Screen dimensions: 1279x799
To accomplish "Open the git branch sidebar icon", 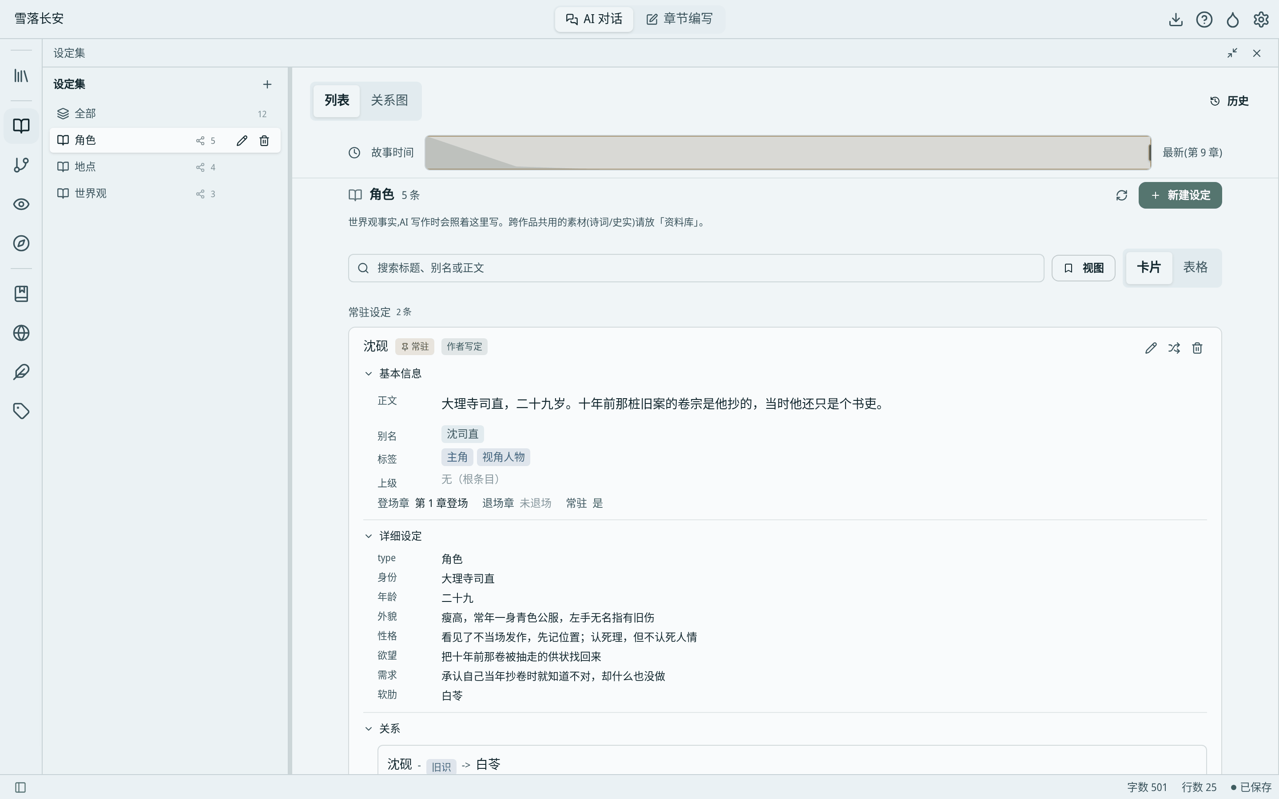I will point(21,165).
